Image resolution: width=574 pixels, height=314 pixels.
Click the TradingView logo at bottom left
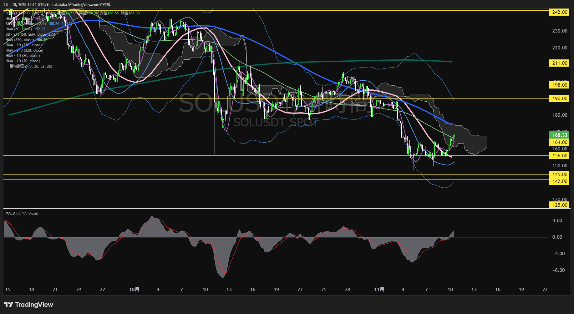pyautogui.click(x=28, y=305)
